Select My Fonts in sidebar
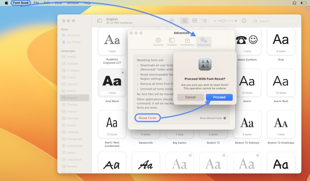 point(74,42)
